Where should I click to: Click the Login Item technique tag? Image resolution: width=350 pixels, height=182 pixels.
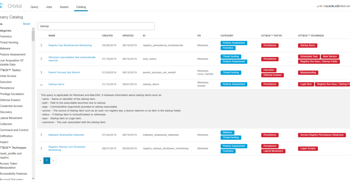(x=306, y=84)
